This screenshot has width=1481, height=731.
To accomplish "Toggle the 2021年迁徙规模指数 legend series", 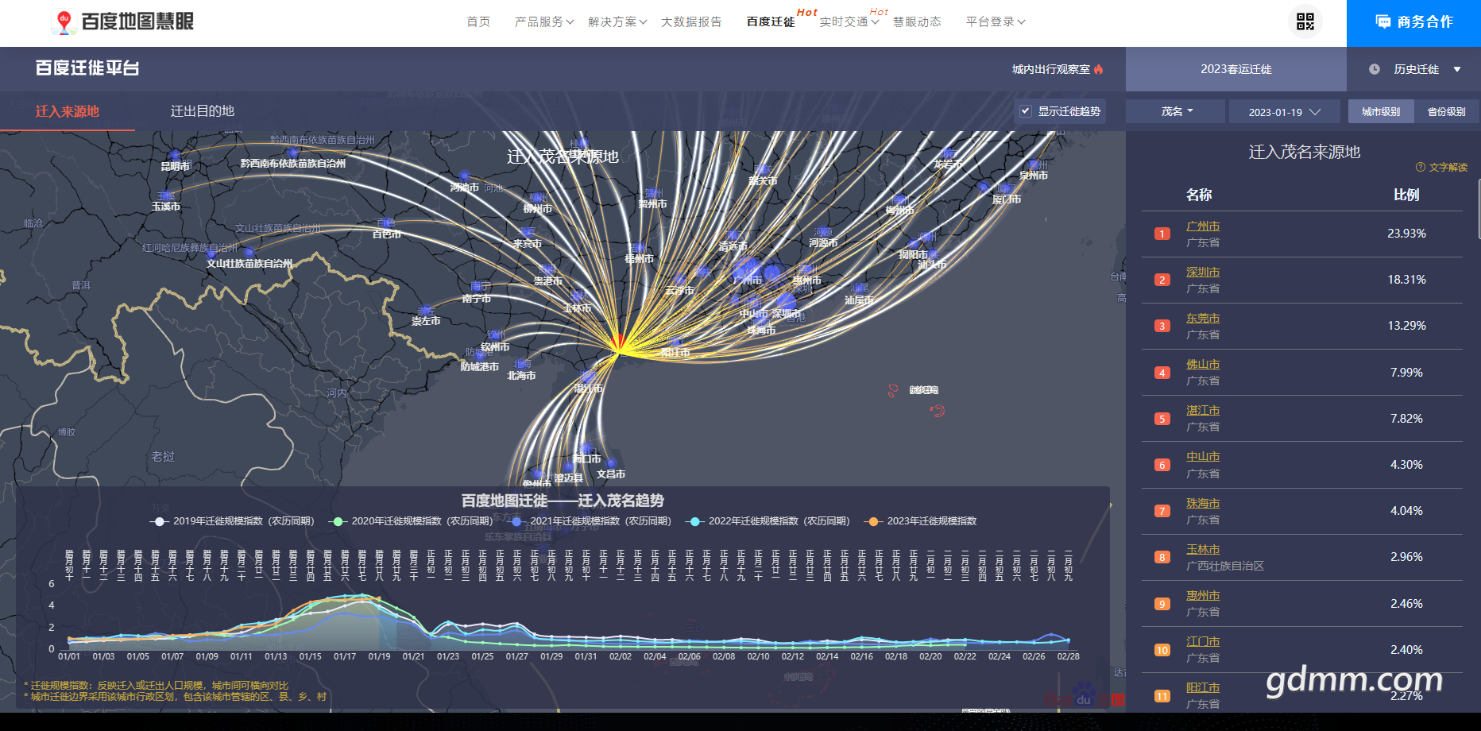I will point(589,521).
